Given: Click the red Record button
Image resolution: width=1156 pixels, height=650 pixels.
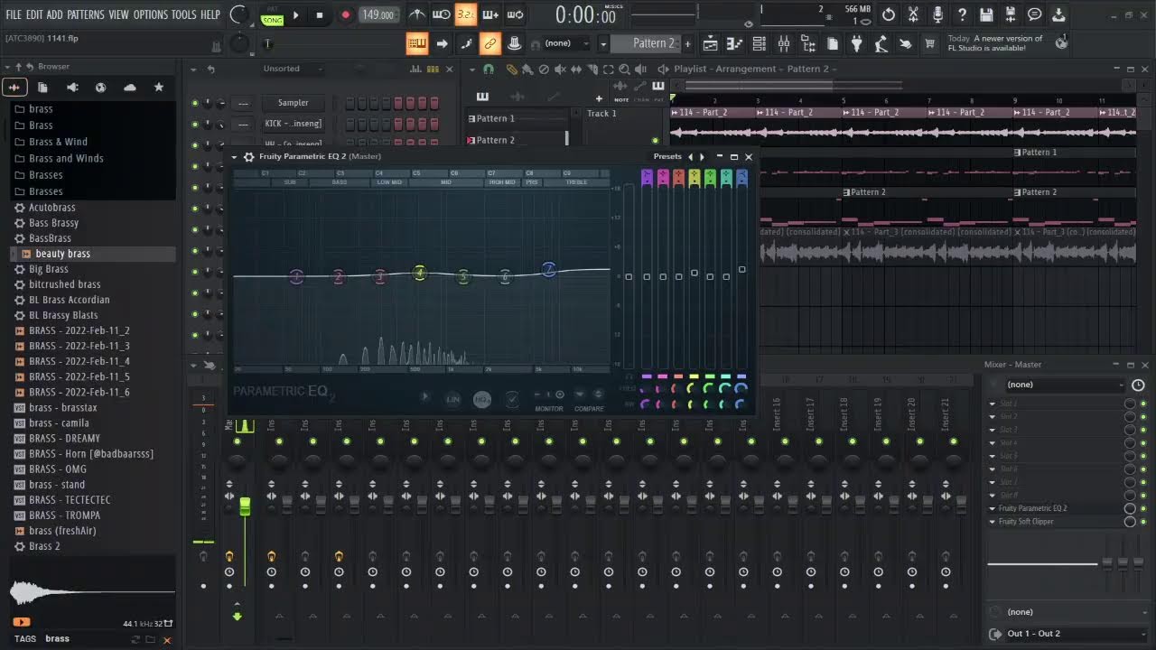Looking at the screenshot, I should tap(345, 14).
